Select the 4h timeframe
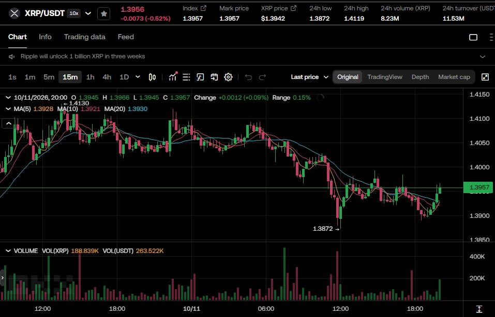The width and height of the screenshot is (495, 317). coord(107,77)
